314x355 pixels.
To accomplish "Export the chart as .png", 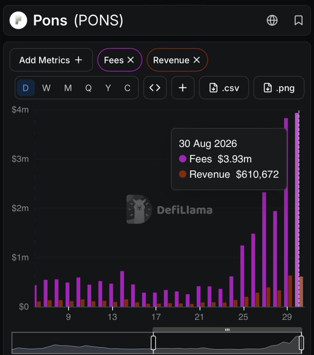I will click(278, 88).
